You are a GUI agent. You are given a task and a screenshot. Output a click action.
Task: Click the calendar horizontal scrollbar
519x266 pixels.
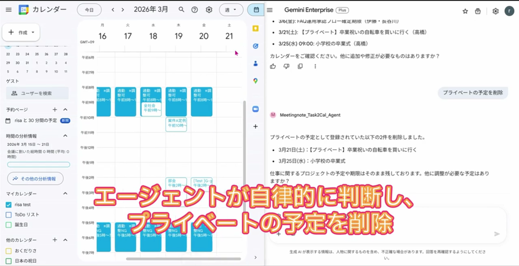pyautogui.click(x=183, y=259)
